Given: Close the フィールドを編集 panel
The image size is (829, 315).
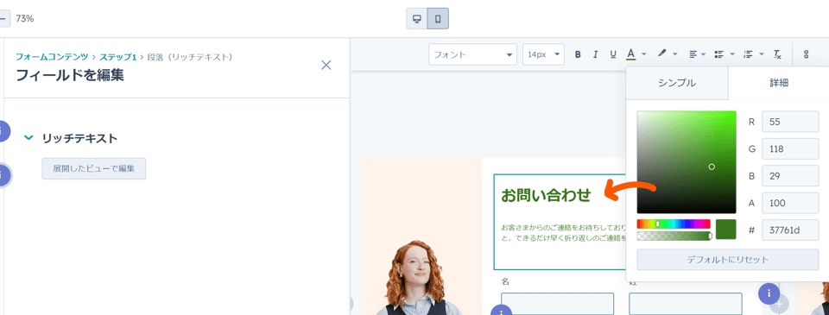Looking at the screenshot, I should tap(326, 65).
